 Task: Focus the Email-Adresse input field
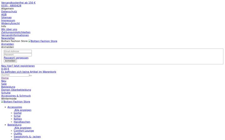pos(18,51)
